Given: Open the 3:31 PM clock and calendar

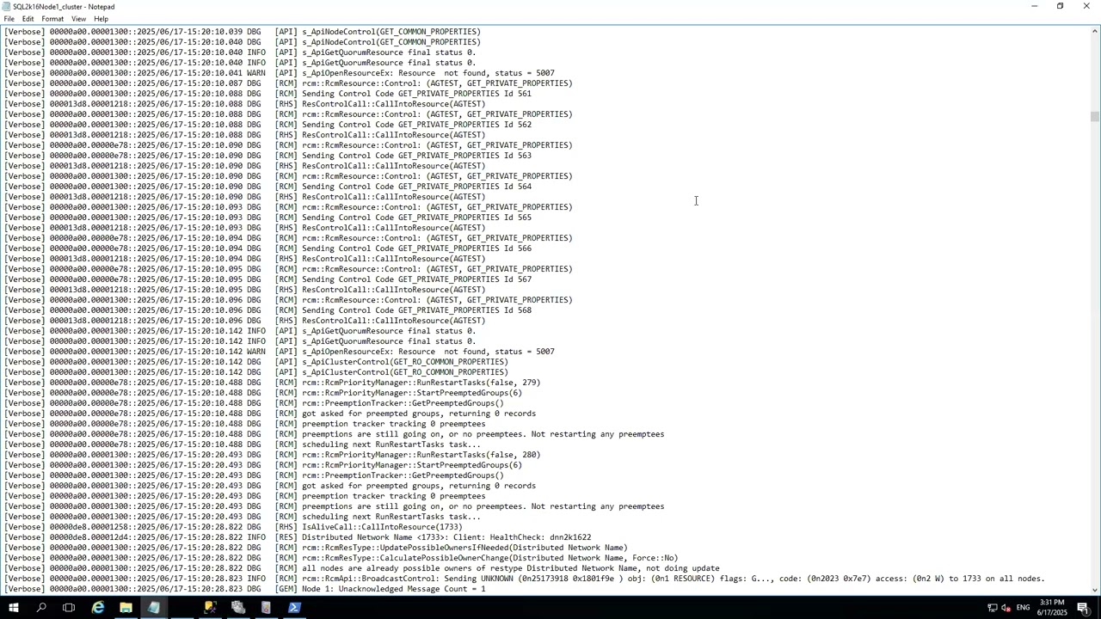Looking at the screenshot, I should 1052,608.
